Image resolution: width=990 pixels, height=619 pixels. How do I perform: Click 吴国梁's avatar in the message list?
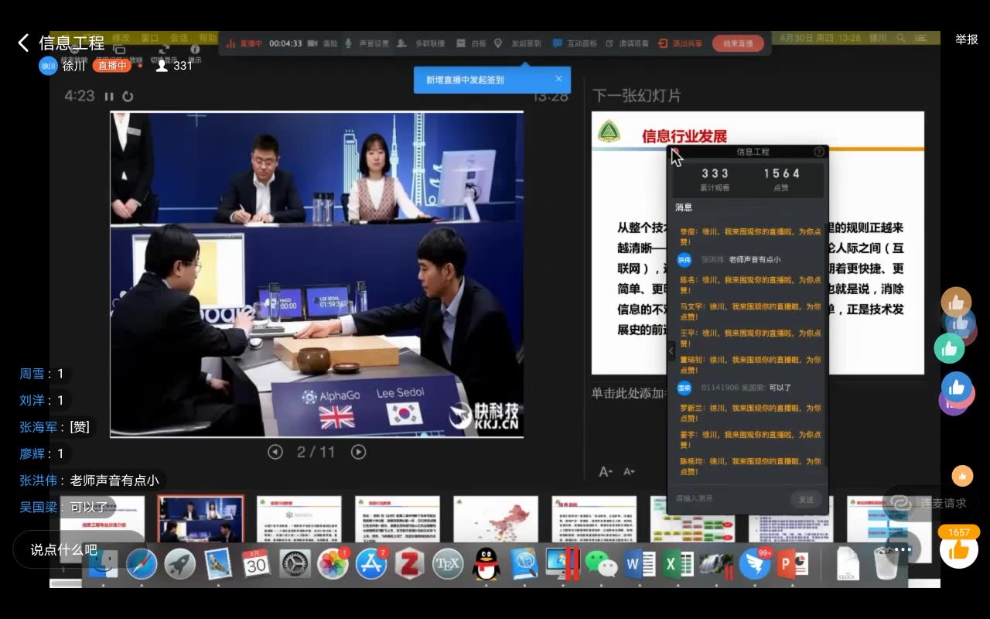click(x=684, y=388)
